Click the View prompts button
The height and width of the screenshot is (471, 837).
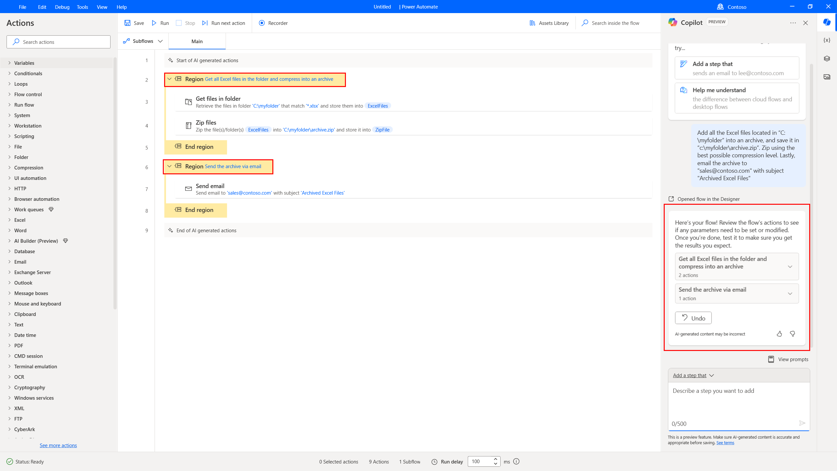pyautogui.click(x=788, y=359)
